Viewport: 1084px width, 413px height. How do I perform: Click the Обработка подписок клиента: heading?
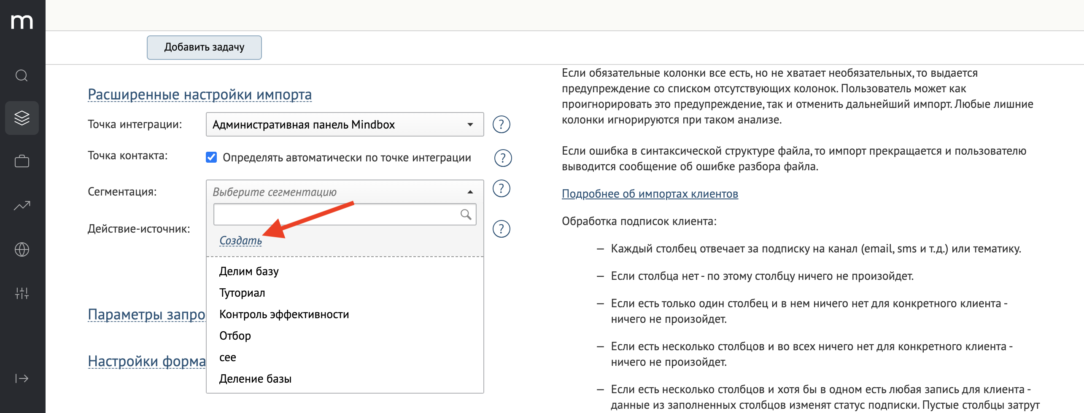tap(639, 221)
